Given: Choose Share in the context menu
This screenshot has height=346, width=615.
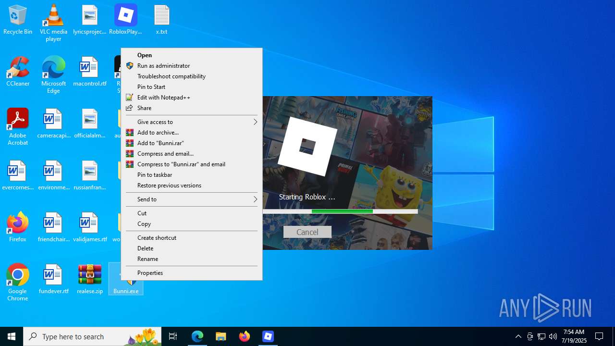Looking at the screenshot, I should [191, 108].
